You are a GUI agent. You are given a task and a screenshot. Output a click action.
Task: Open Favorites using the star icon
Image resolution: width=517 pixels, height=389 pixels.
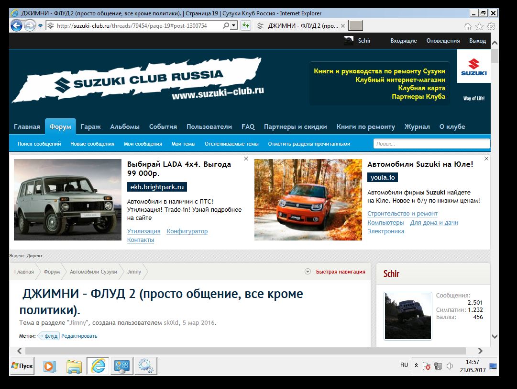(x=479, y=26)
